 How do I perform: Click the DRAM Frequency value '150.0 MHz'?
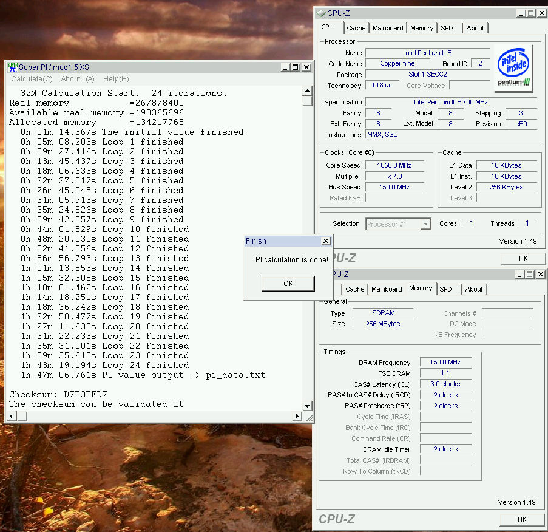tap(445, 362)
